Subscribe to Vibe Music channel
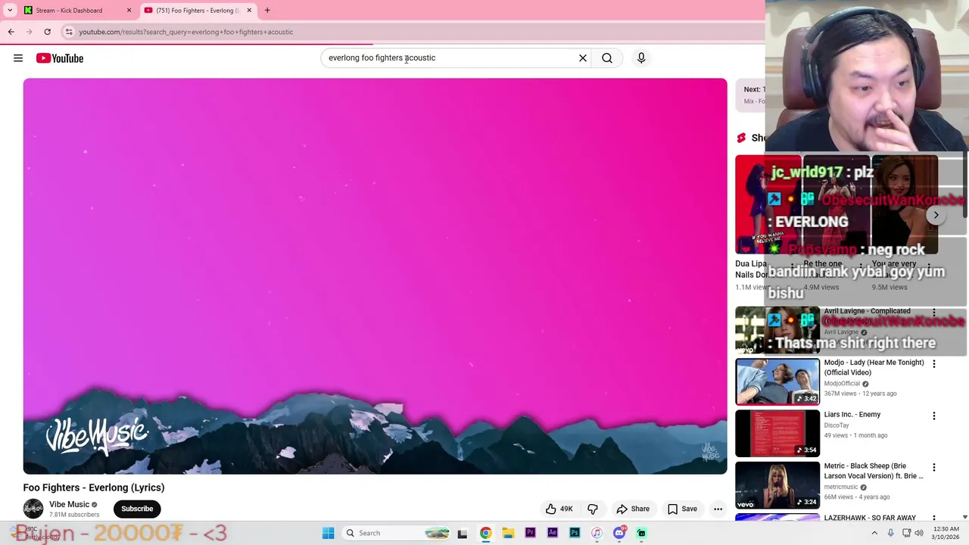The width and height of the screenshot is (969, 545). click(x=137, y=509)
